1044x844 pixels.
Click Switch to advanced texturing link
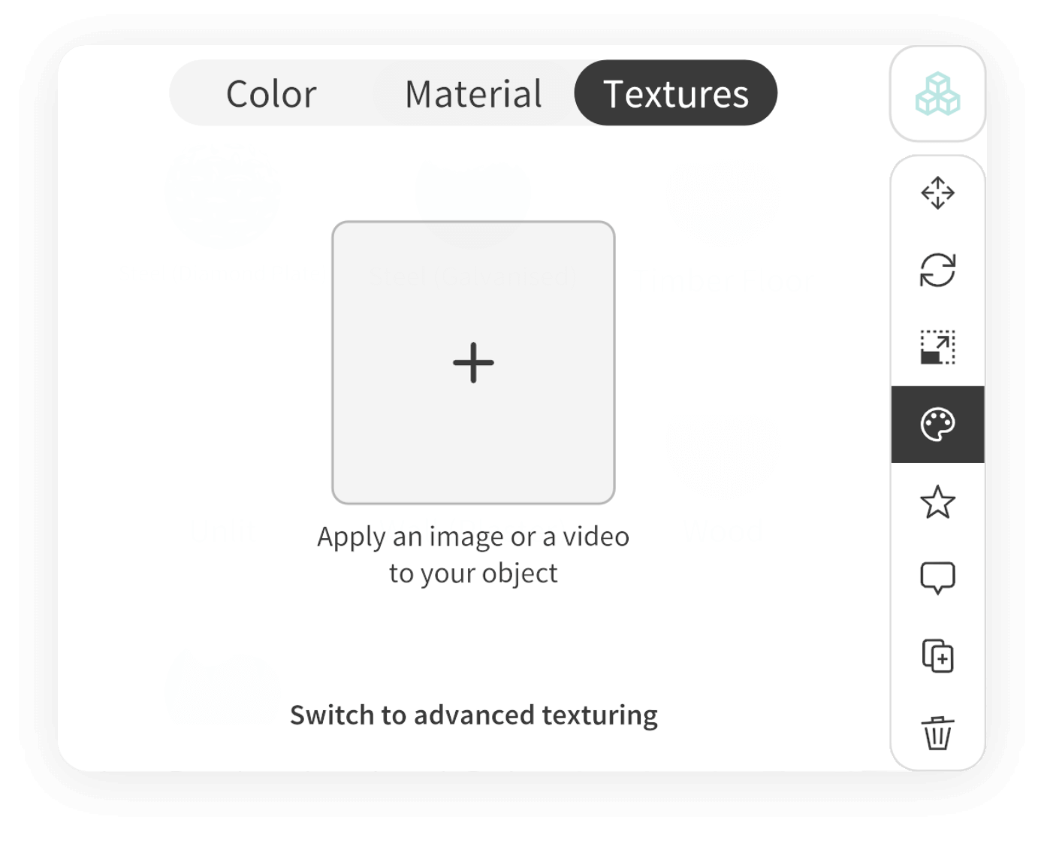(x=474, y=715)
